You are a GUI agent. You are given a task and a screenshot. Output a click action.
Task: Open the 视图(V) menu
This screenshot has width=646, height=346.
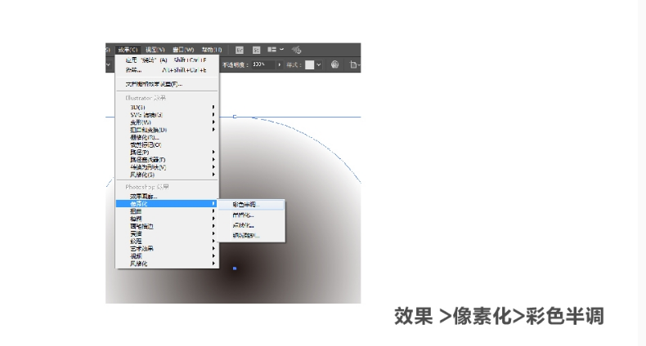pyautogui.click(x=155, y=50)
